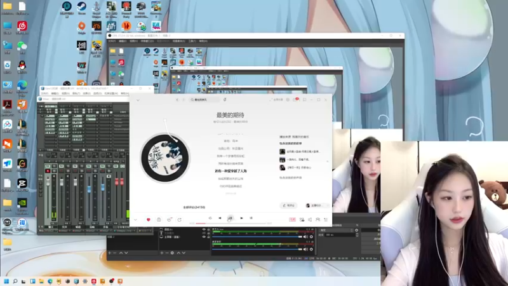Adjust second OBS mixer volume slider

[x=257, y=249]
